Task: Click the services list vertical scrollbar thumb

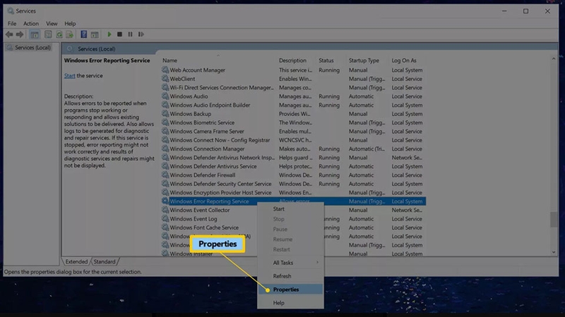Action: pyautogui.click(x=554, y=220)
